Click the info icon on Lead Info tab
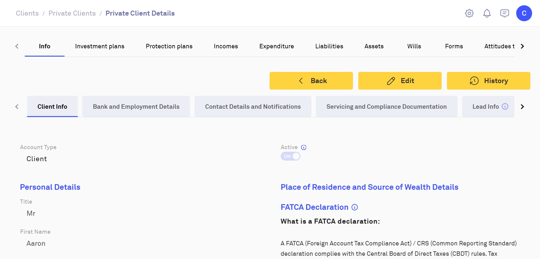The image size is (540, 259). click(505, 107)
